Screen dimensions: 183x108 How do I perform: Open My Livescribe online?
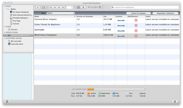[x=14, y=41]
